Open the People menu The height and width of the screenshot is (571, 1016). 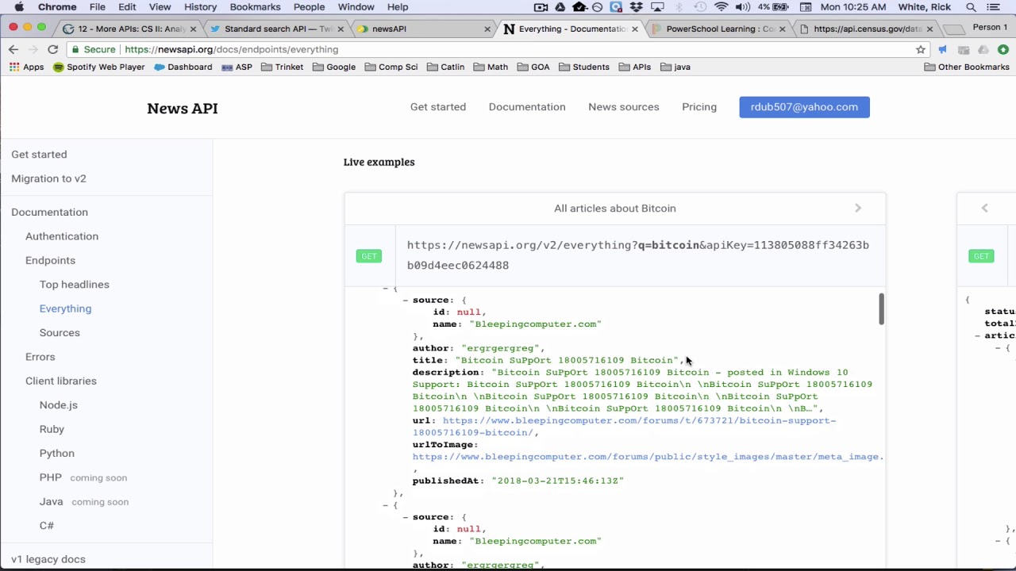coord(309,7)
